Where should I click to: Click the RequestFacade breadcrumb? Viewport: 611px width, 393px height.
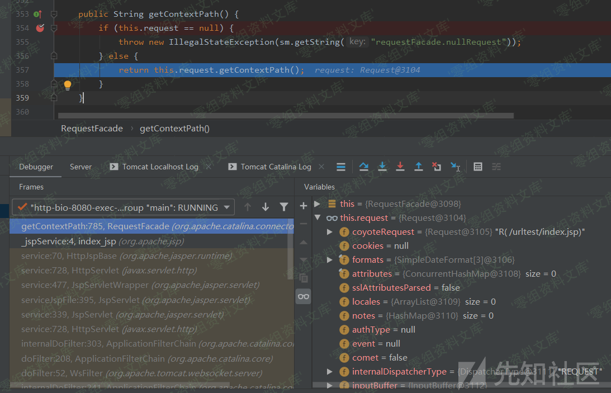(x=92, y=129)
